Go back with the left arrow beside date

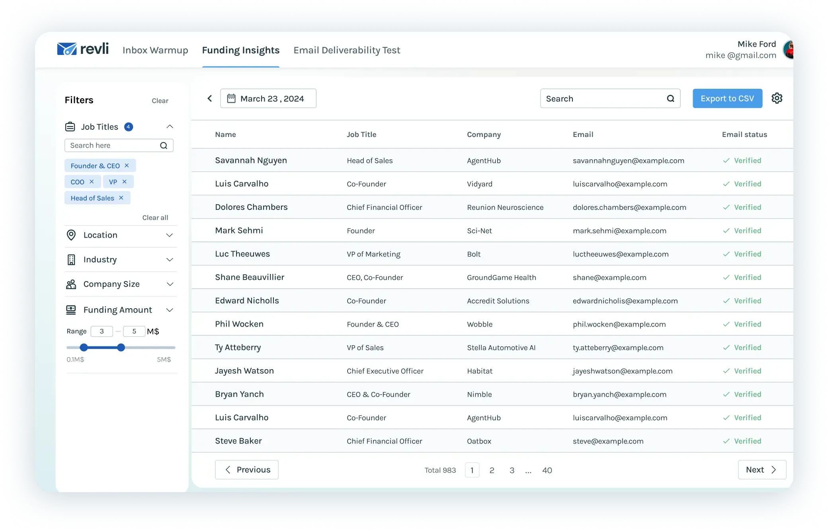(210, 98)
